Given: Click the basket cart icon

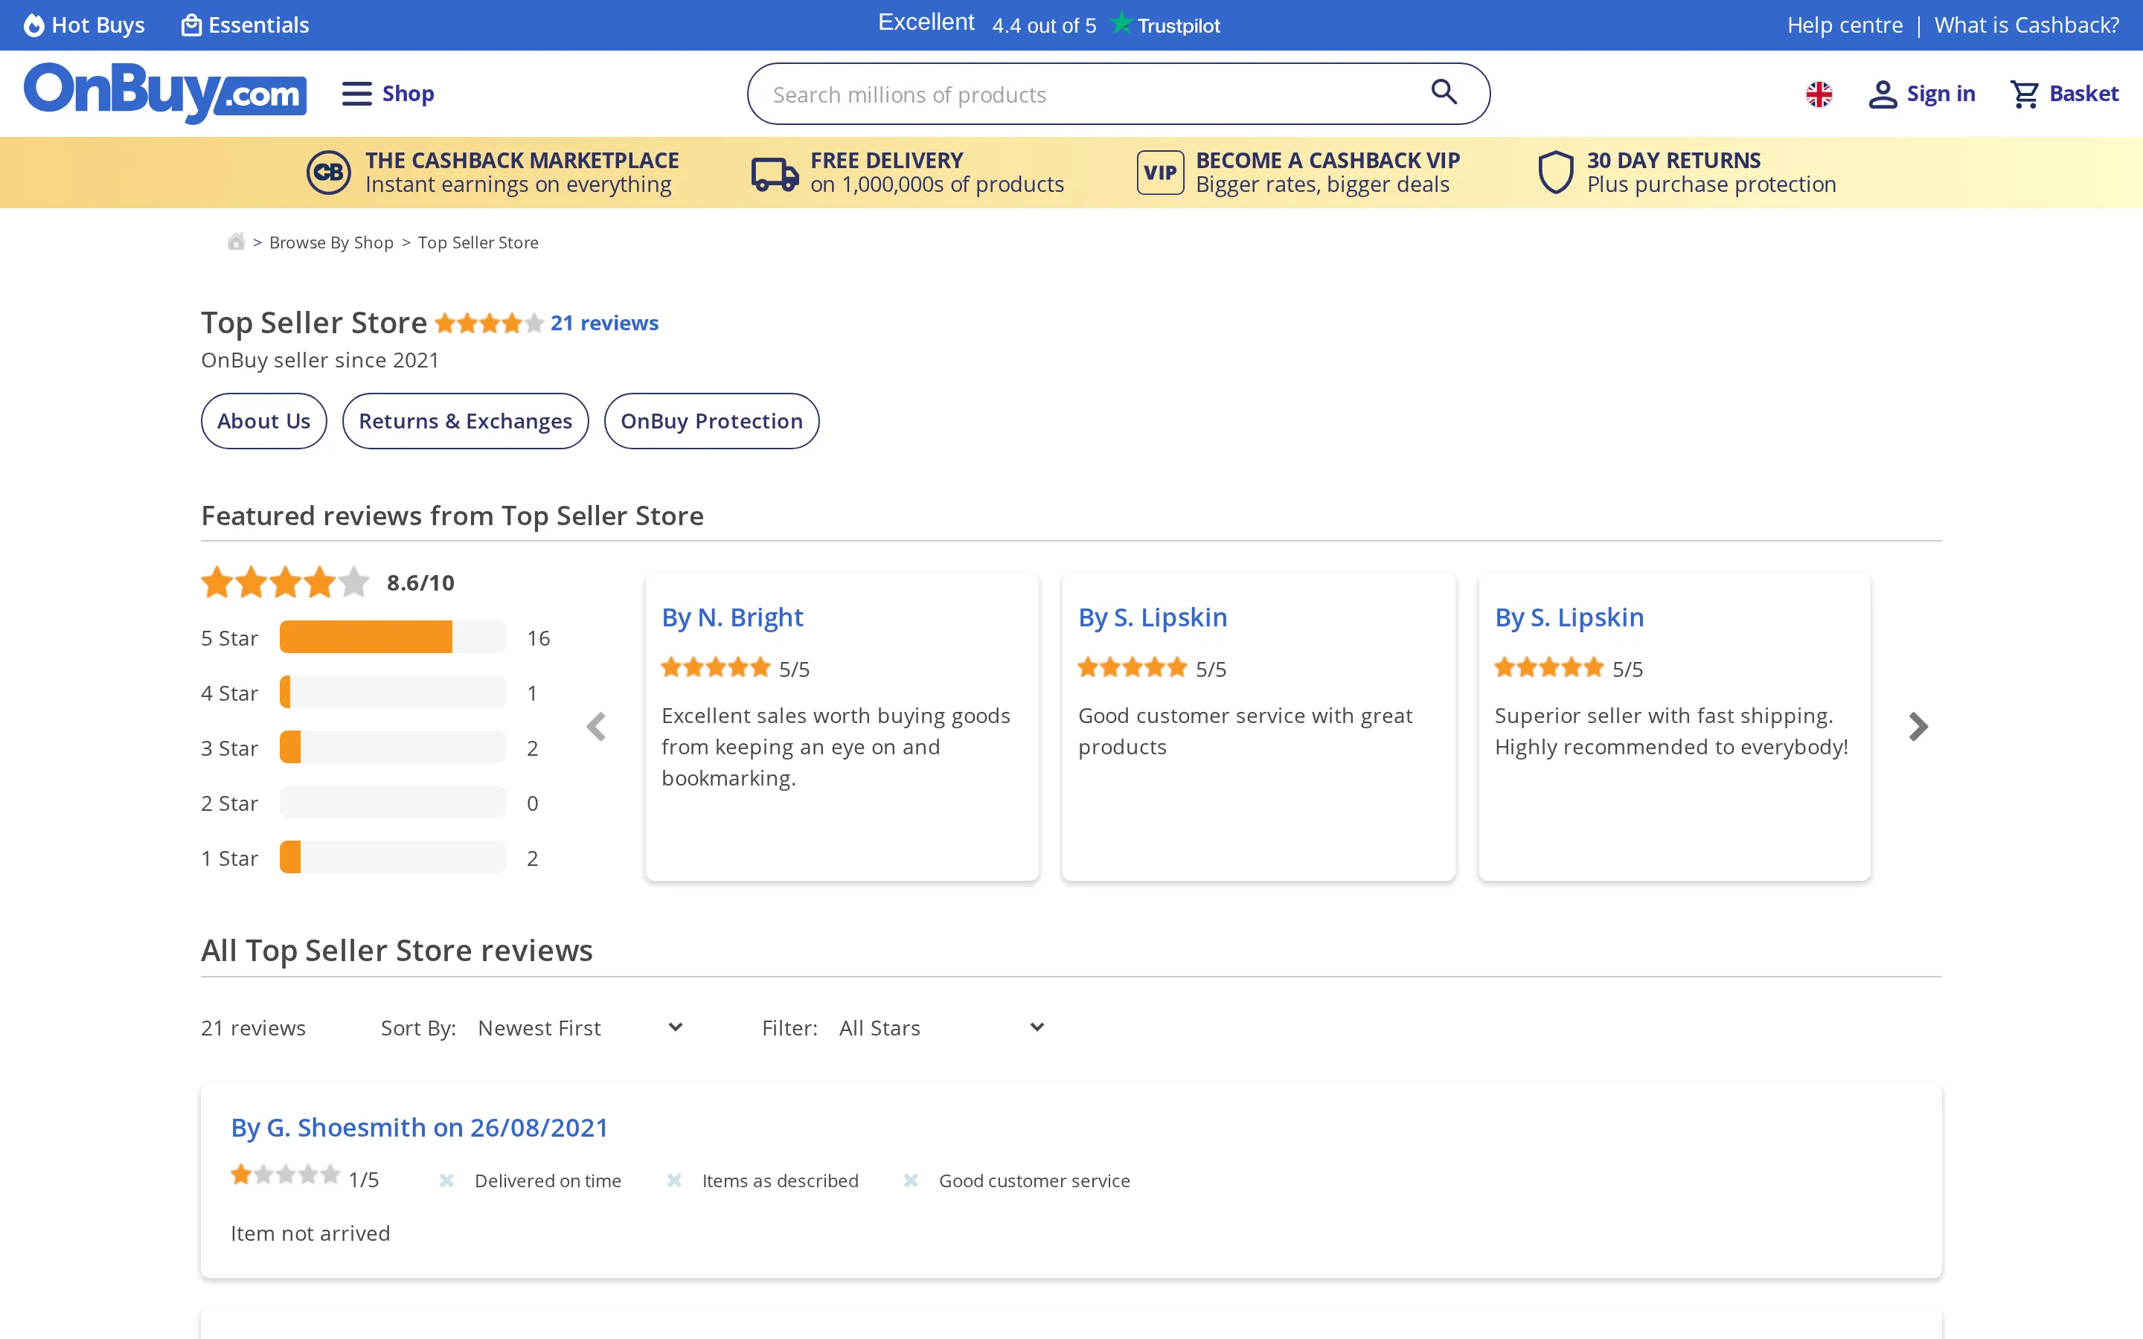Looking at the screenshot, I should coord(2025,94).
